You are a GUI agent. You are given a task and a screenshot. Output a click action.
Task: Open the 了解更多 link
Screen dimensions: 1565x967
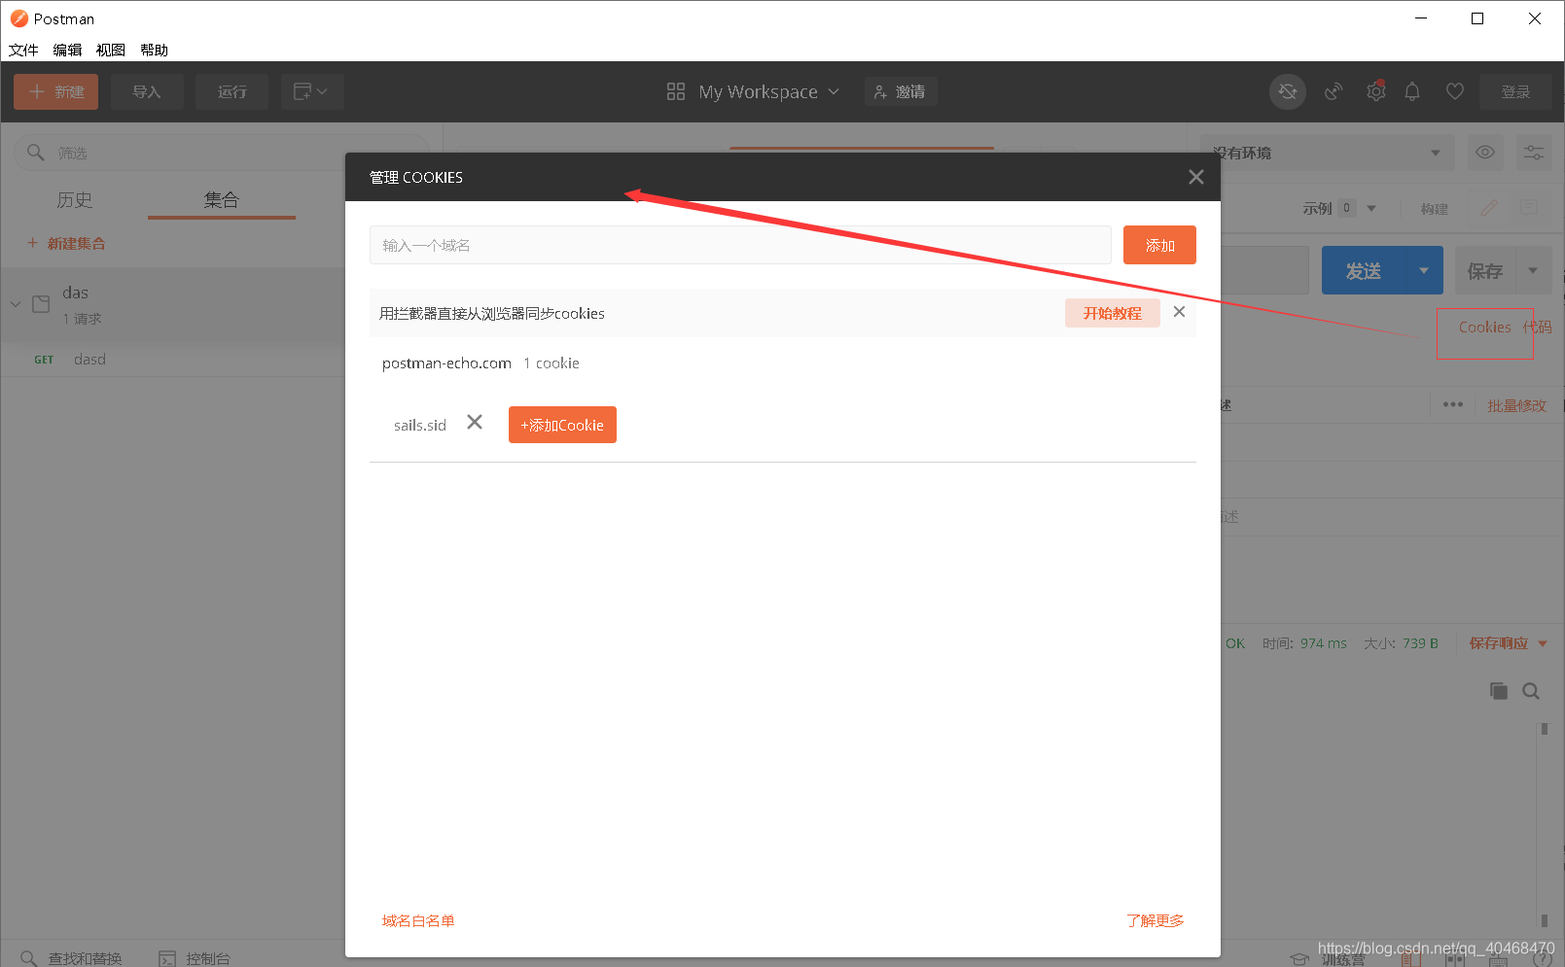[1156, 920]
